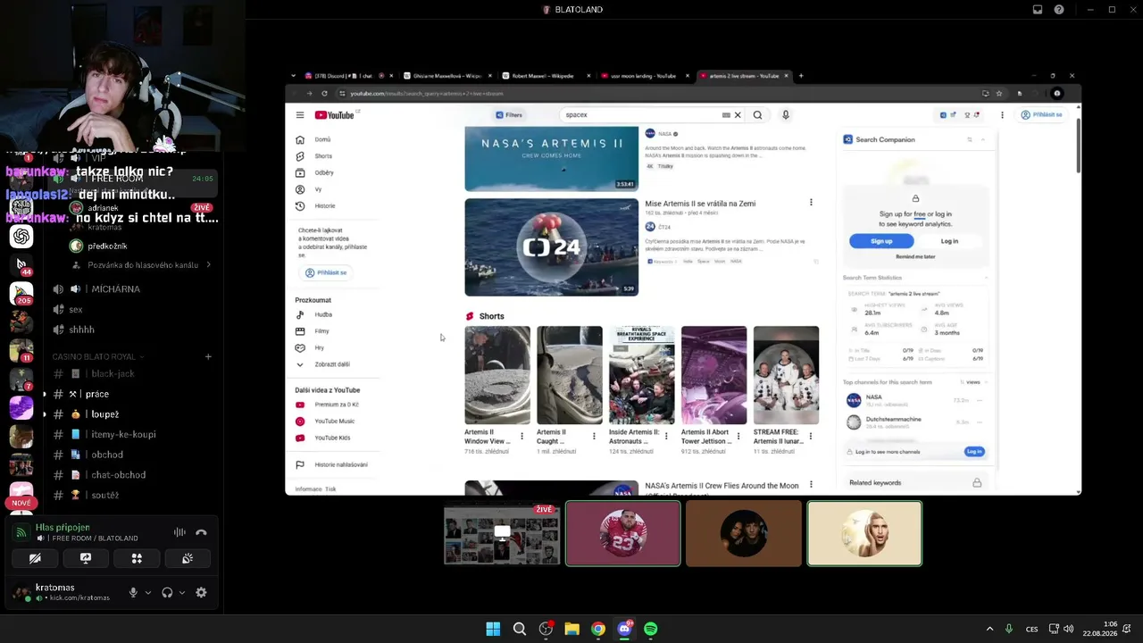The image size is (1143, 643).
Task: Submit search with the magnifier icon
Action: pyautogui.click(x=757, y=115)
